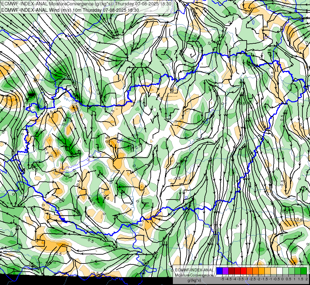The width and height of the screenshot is (310, 285).
Task: Click legend text MoistureConvergence
Action: 194,275
